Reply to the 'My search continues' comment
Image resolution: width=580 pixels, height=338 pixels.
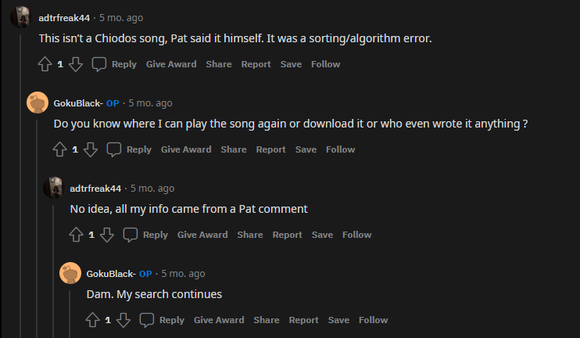tap(163, 320)
